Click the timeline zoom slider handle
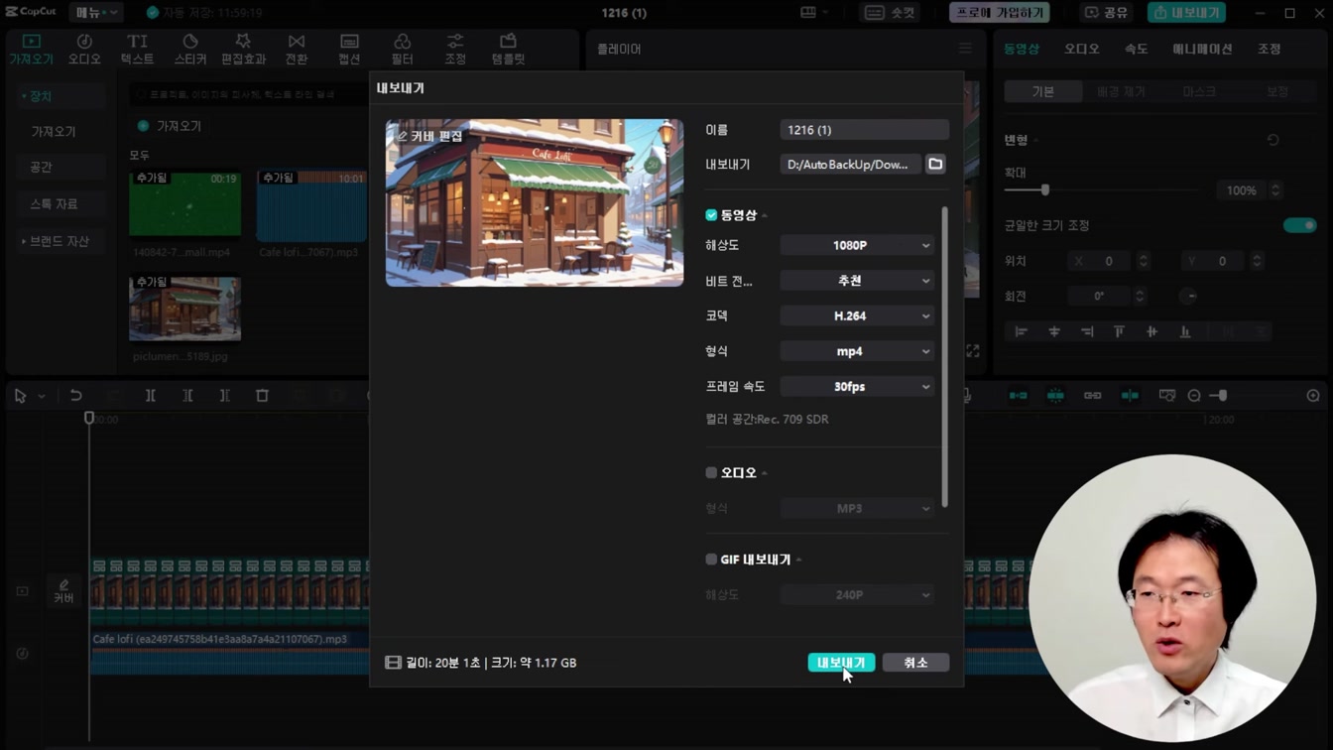This screenshot has height=750, width=1333. pyautogui.click(x=1223, y=395)
